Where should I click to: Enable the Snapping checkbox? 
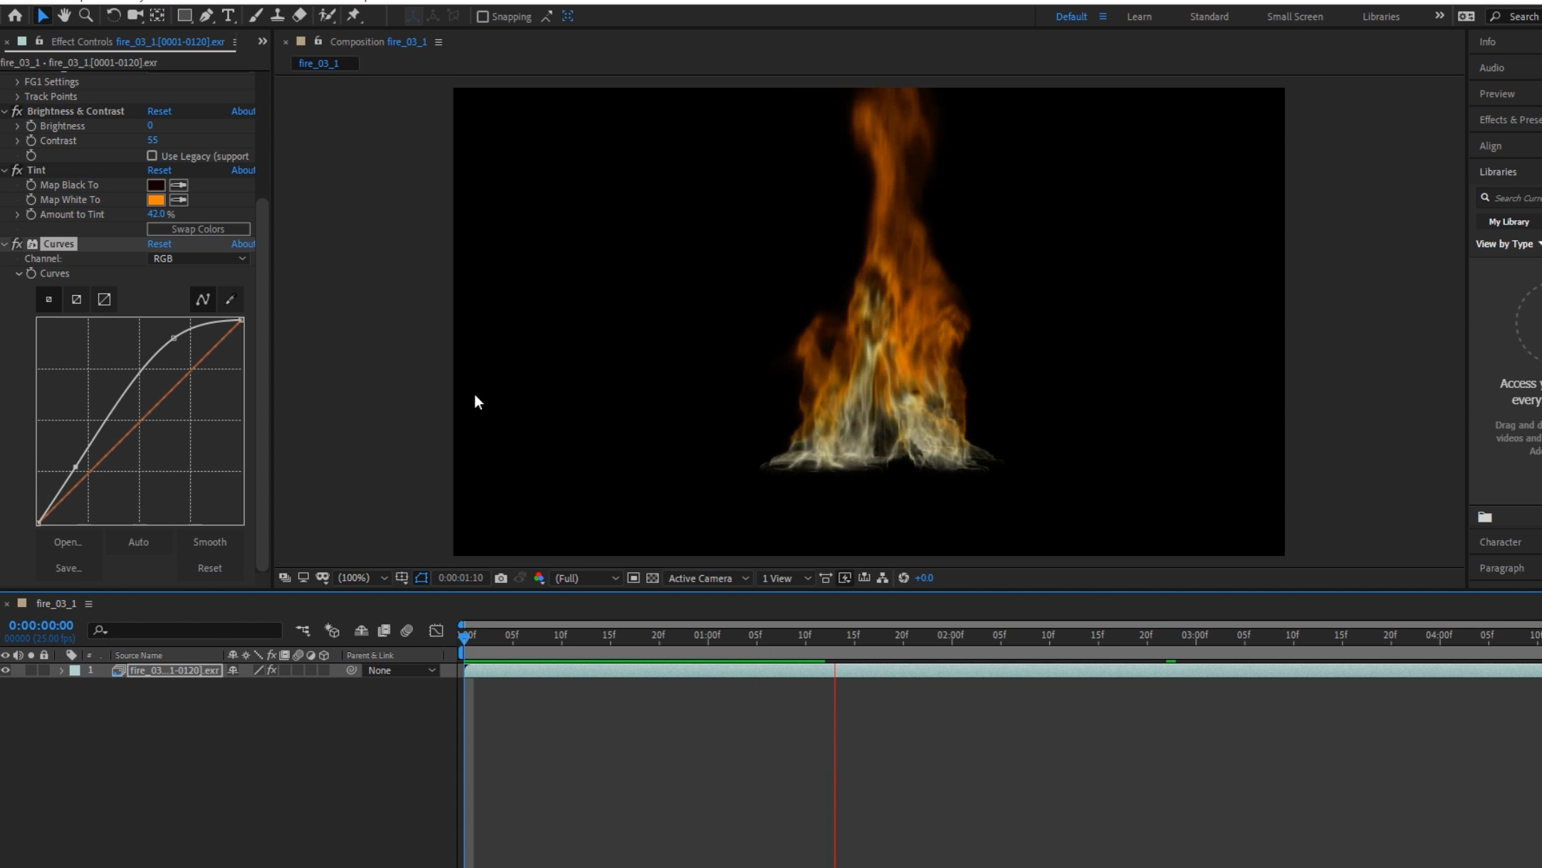pos(482,16)
